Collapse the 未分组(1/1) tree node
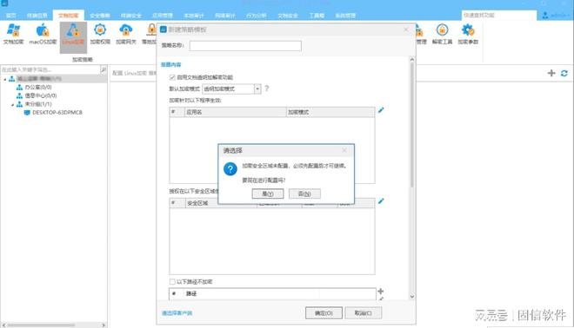Image resolution: width=574 pixels, height=328 pixels. [12, 104]
